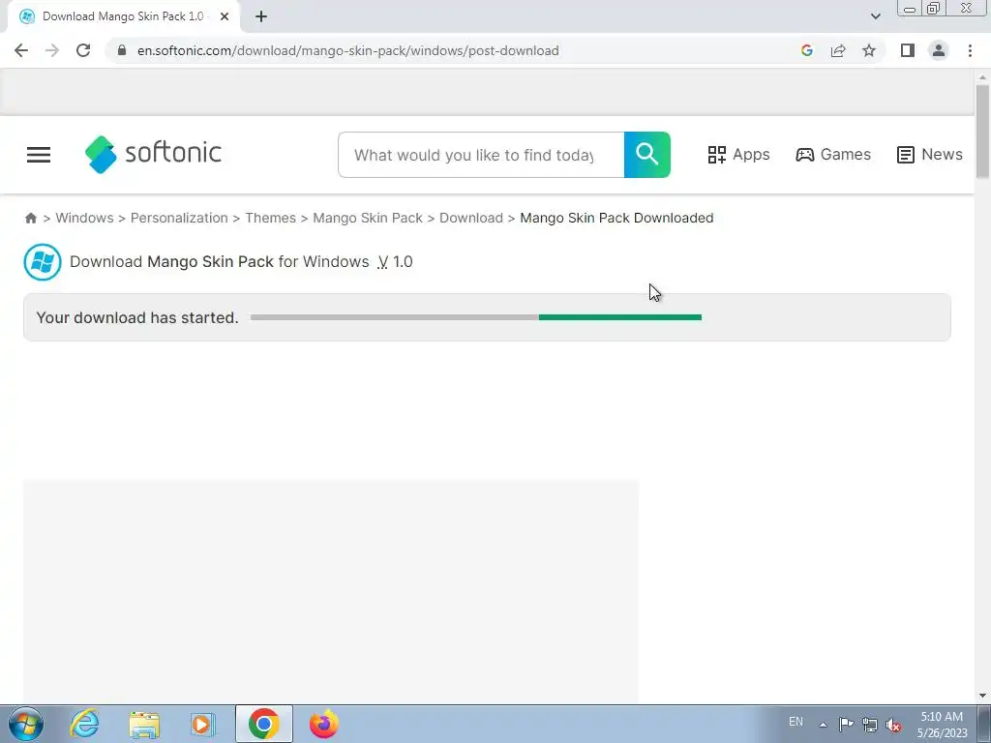Screen dimensions: 991x743
Task: Follow the Mango Skin Pack breadcrumb link
Action: point(368,218)
